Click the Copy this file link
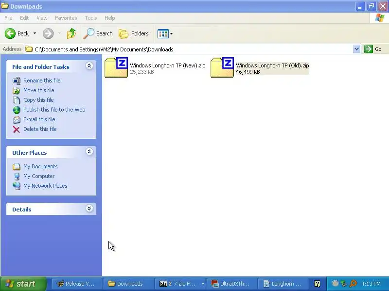Image resolution: width=389 pixels, height=291 pixels. [38, 100]
